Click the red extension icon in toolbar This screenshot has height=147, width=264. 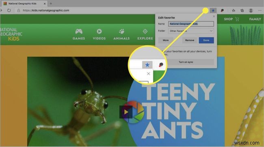[x=222, y=11]
